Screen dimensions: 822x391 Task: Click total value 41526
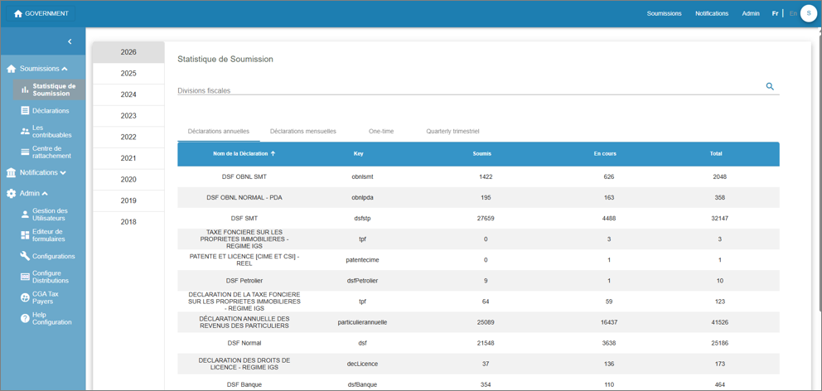pos(720,322)
